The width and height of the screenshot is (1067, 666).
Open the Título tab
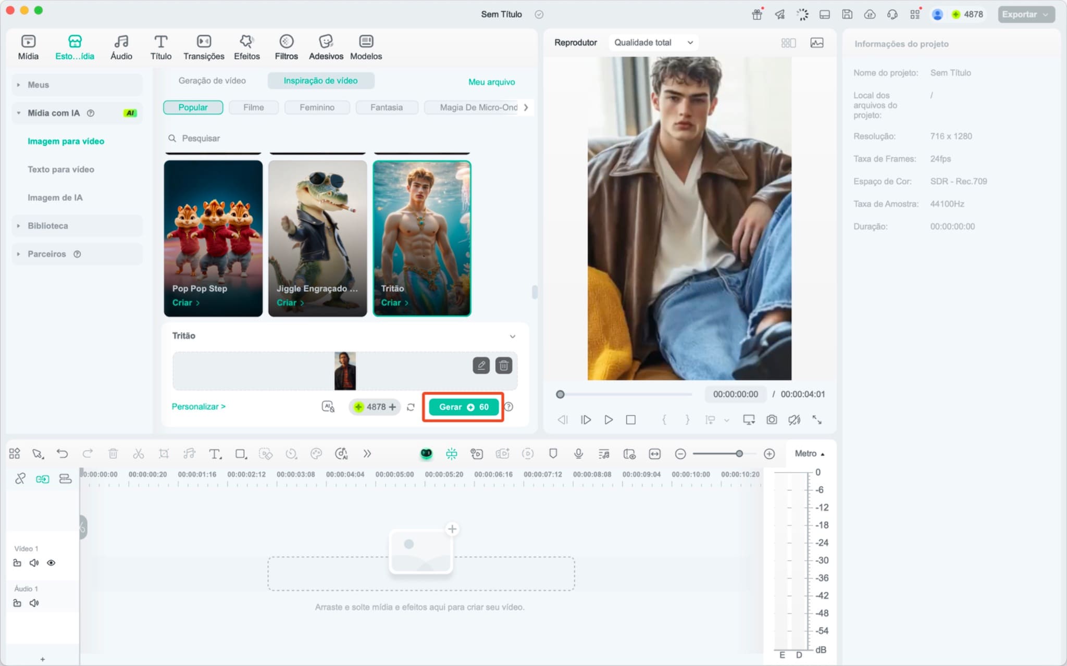pos(160,47)
